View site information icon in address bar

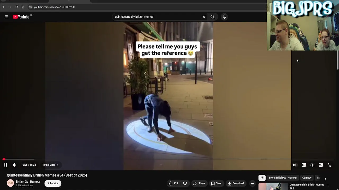click(30, 7)
